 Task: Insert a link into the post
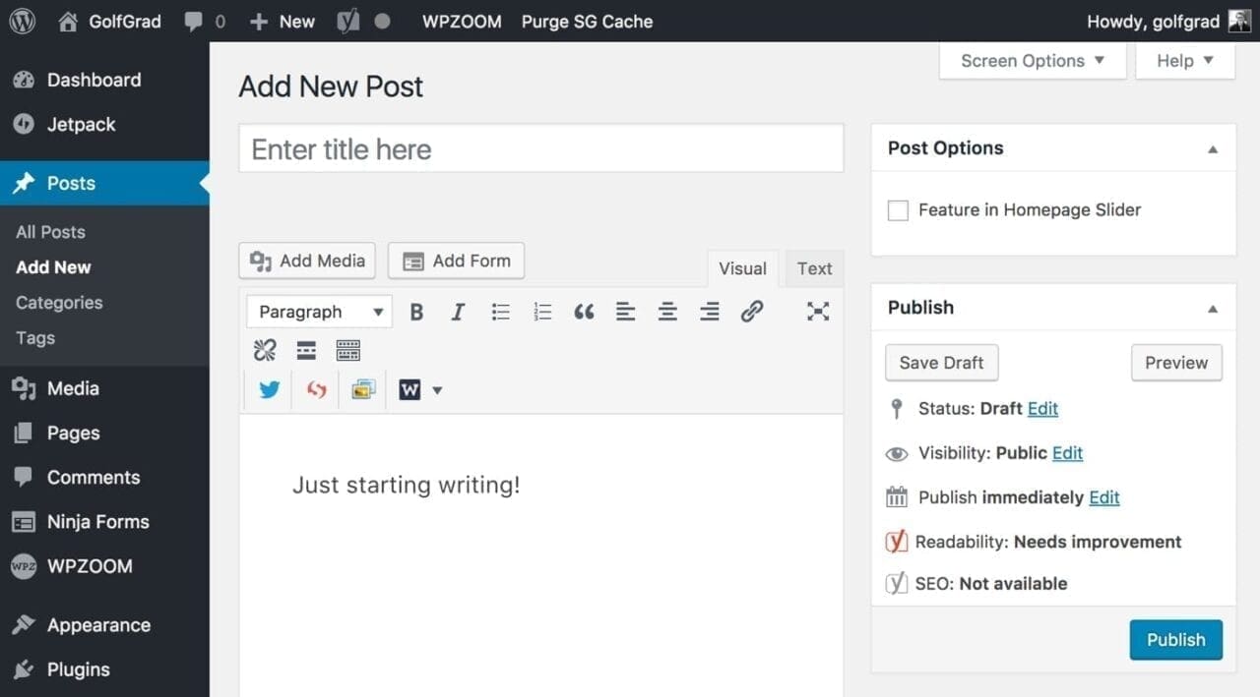tap(752, 311)
